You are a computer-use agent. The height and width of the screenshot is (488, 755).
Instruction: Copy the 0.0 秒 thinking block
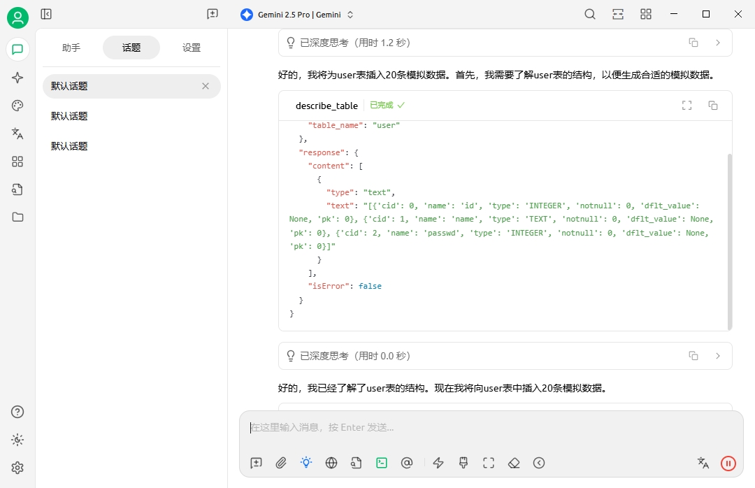tap(693, 356)
